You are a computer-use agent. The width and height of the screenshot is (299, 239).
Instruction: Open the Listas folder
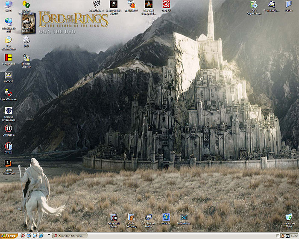[289, 4]
